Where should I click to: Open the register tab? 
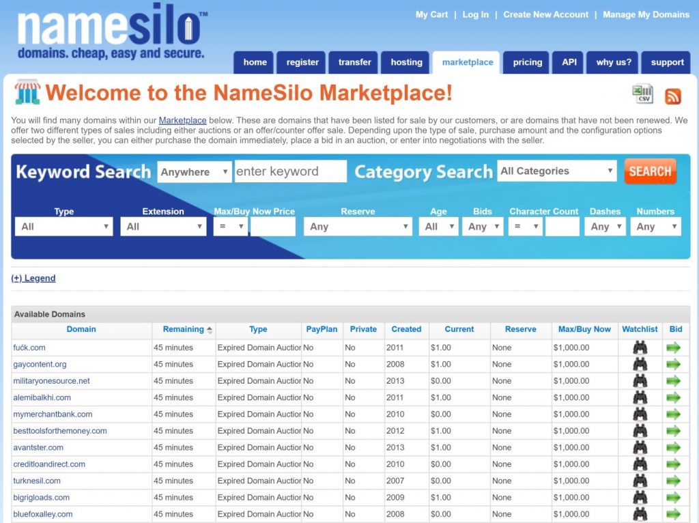pos(302,62)
